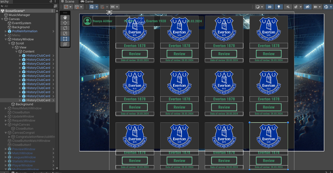Switch to the Scene tab
The width and height of the screenshot is (333, 173).
coord(67,2)
